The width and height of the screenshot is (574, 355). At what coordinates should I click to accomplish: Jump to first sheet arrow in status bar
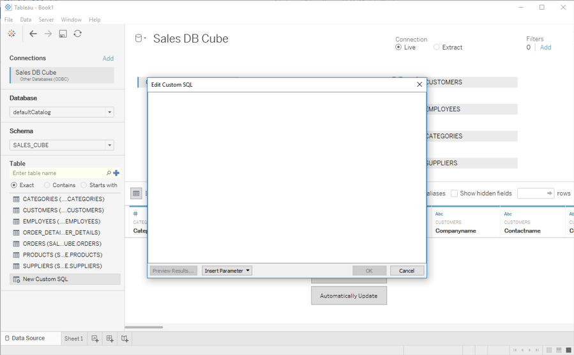[x=515, y=351]
